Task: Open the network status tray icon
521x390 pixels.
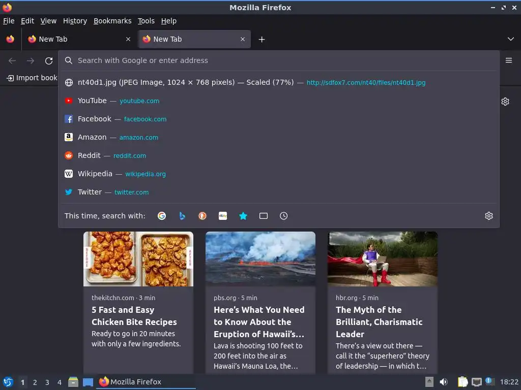Action: pos(476,382)
